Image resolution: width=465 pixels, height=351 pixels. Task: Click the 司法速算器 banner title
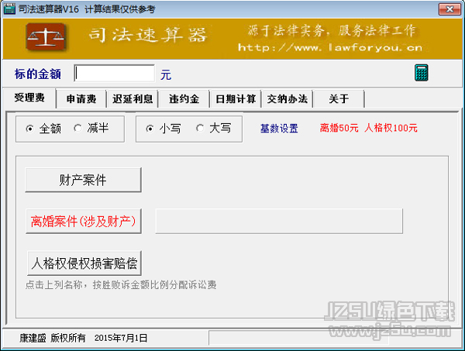(x=147, y=35)
